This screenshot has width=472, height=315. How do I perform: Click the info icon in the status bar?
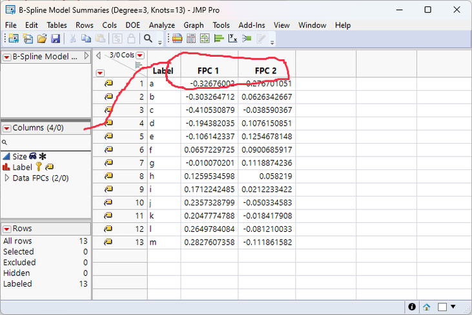pos(412,307)
